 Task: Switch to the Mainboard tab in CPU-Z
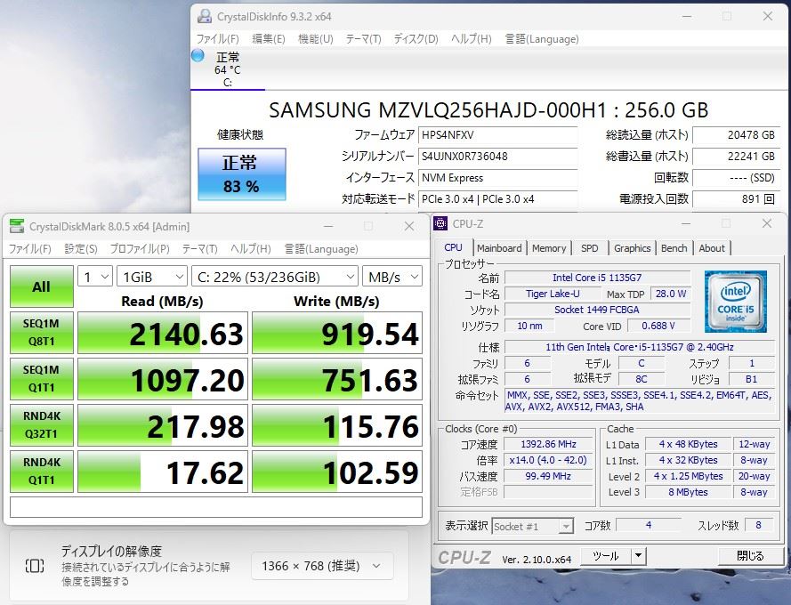(x=499, y=248)
